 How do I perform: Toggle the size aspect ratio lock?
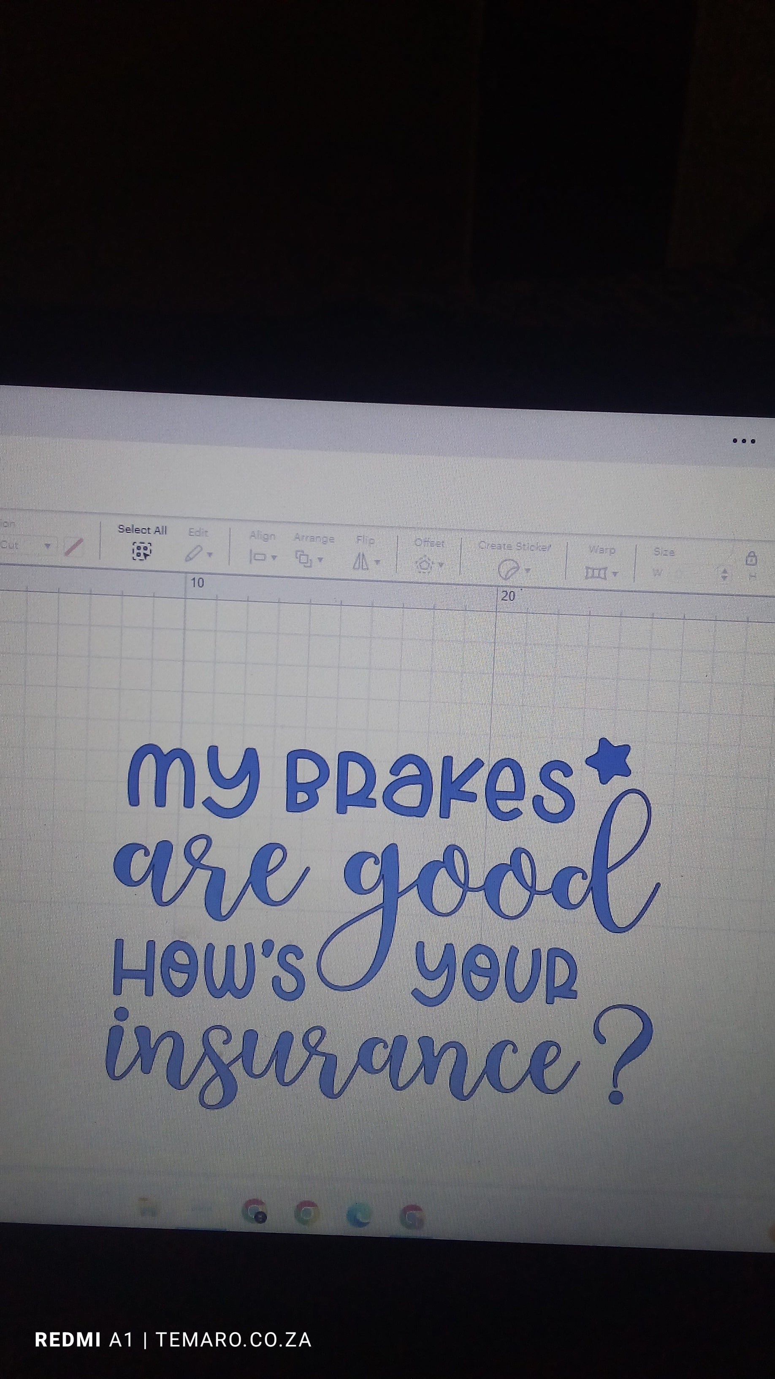(751, 559)
